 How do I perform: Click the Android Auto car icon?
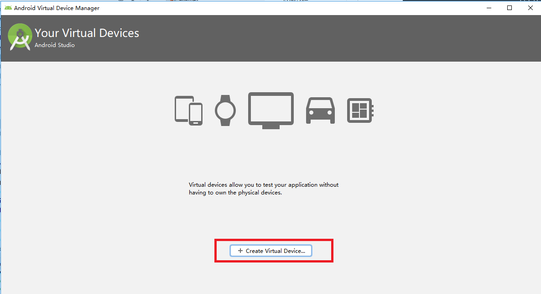(x=321, y=110)
